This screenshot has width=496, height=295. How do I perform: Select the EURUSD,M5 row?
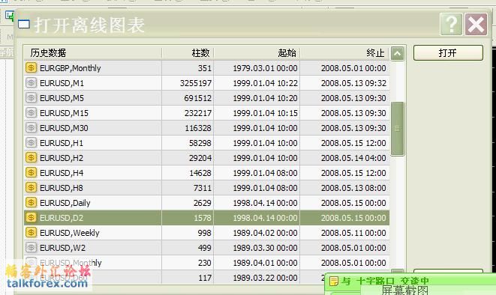(x=207, y=98)
